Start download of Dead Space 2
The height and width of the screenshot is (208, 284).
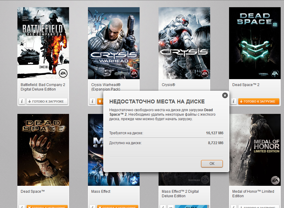point(259,101)
